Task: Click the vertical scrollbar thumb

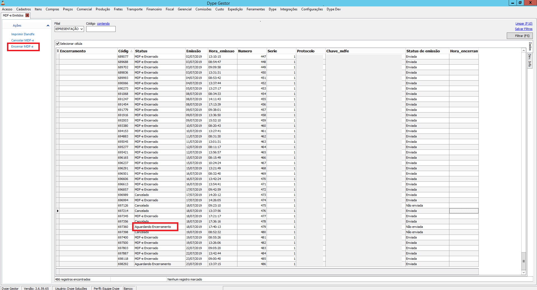Action: 524,261
